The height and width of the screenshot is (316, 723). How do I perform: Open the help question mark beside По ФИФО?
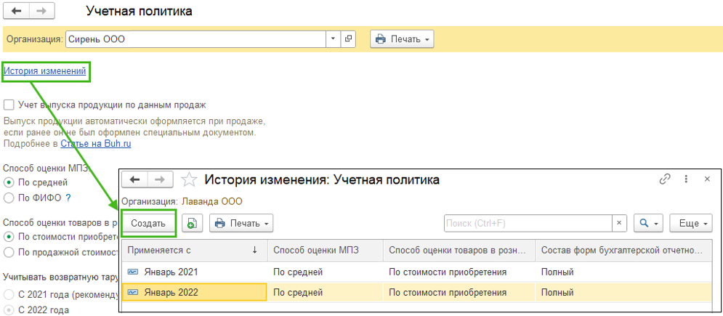[x=68, y=198]
